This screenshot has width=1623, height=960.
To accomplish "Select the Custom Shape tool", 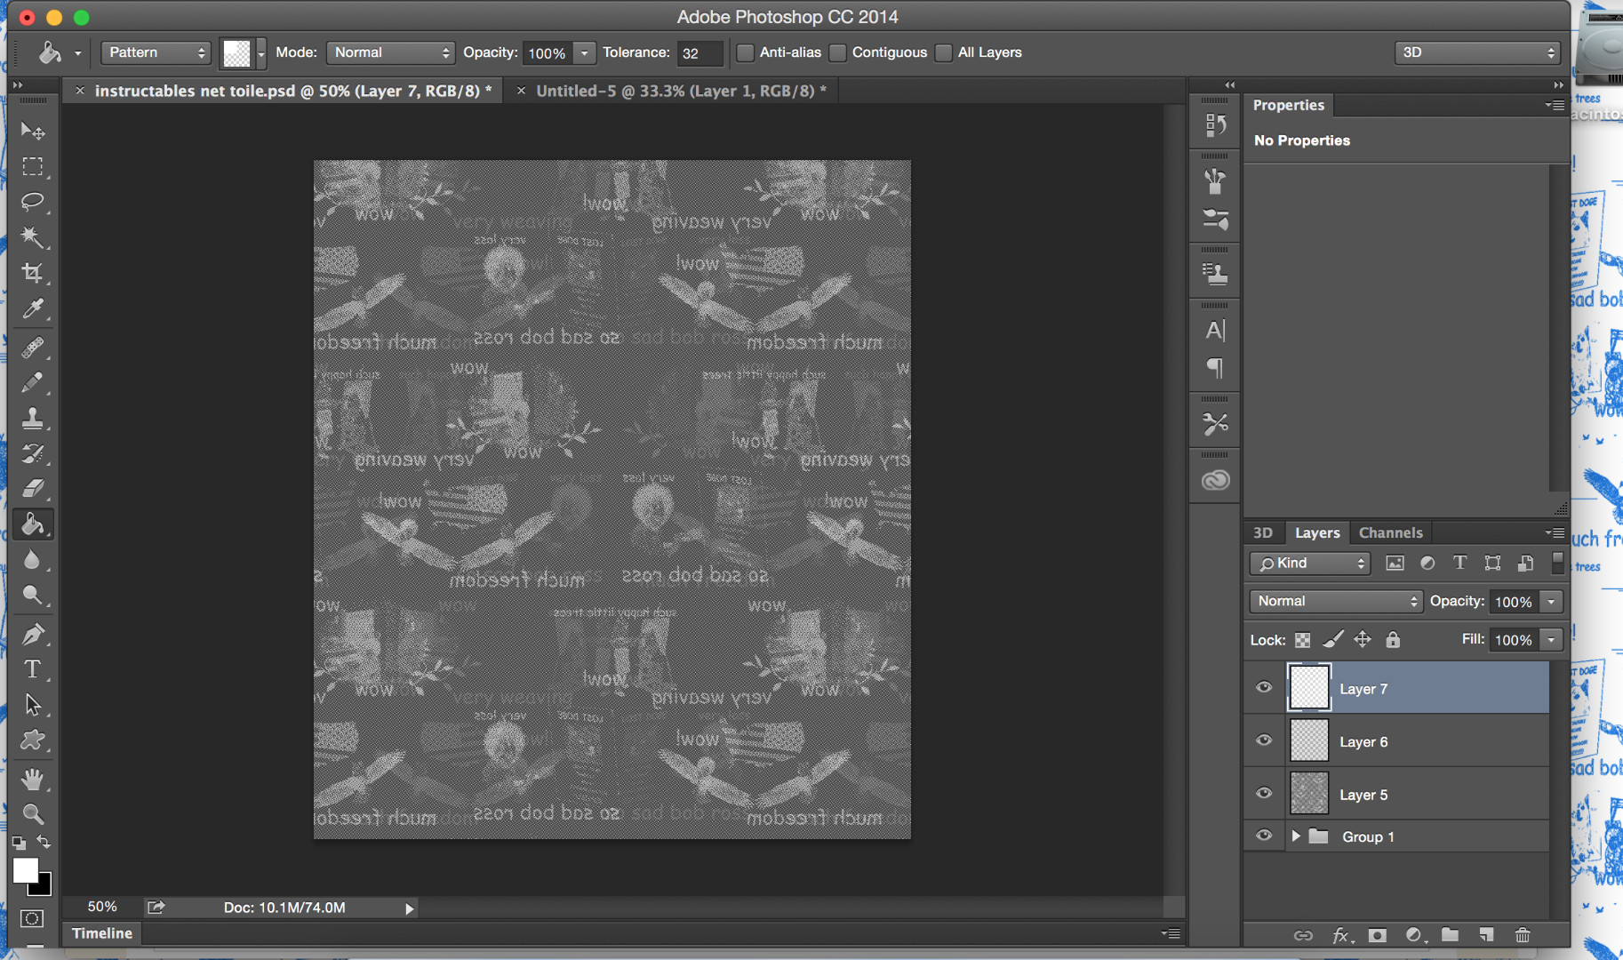I will click(33, 740).
